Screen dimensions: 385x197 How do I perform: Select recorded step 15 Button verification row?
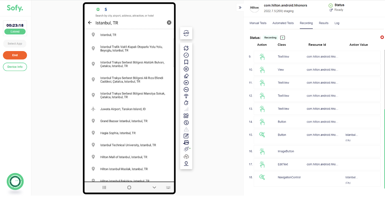coord(317,137)
